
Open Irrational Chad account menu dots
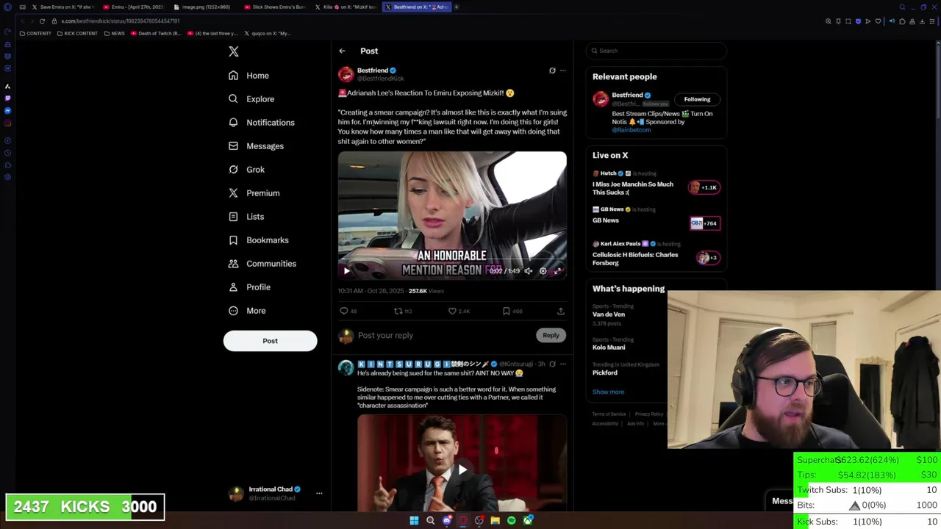[x=319, y=494]
